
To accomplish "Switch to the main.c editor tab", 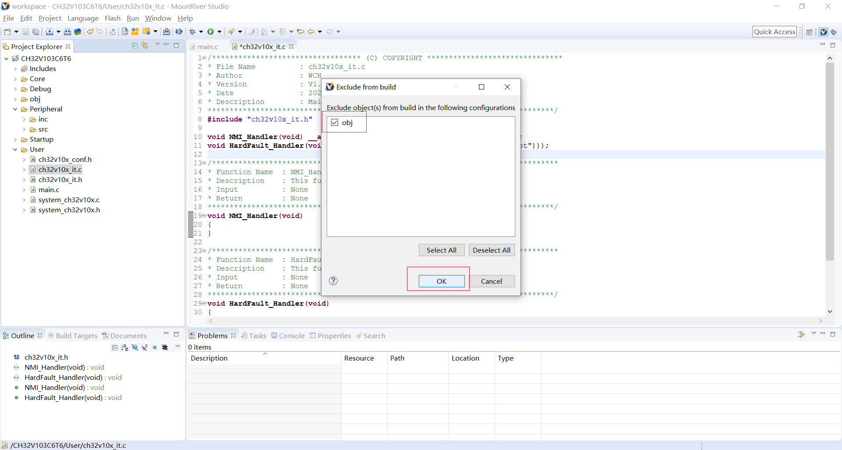I will (207, 46).
